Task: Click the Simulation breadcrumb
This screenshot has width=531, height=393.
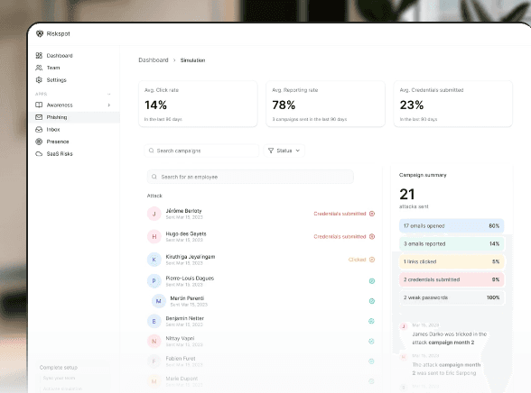Action: pyautogui.click(x=192, y=60)
